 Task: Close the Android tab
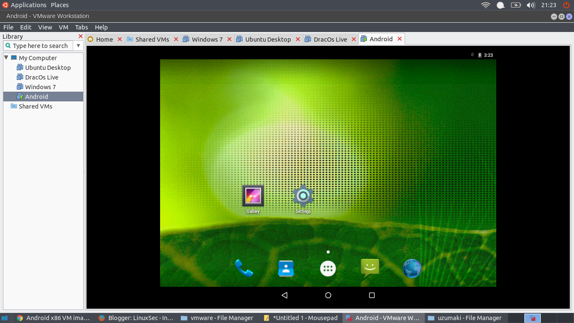coord(400,39)
